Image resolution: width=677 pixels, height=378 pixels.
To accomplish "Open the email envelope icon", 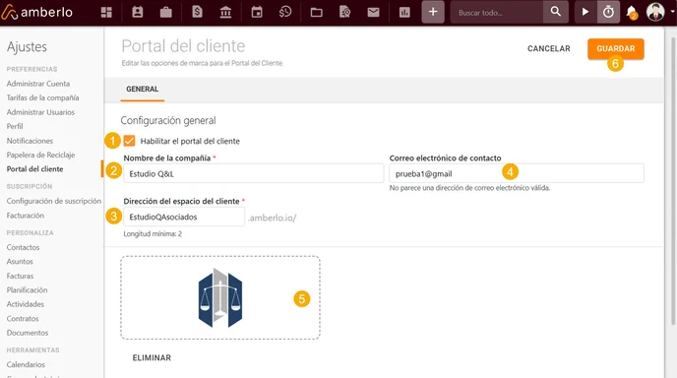I will tap(373, 12).
